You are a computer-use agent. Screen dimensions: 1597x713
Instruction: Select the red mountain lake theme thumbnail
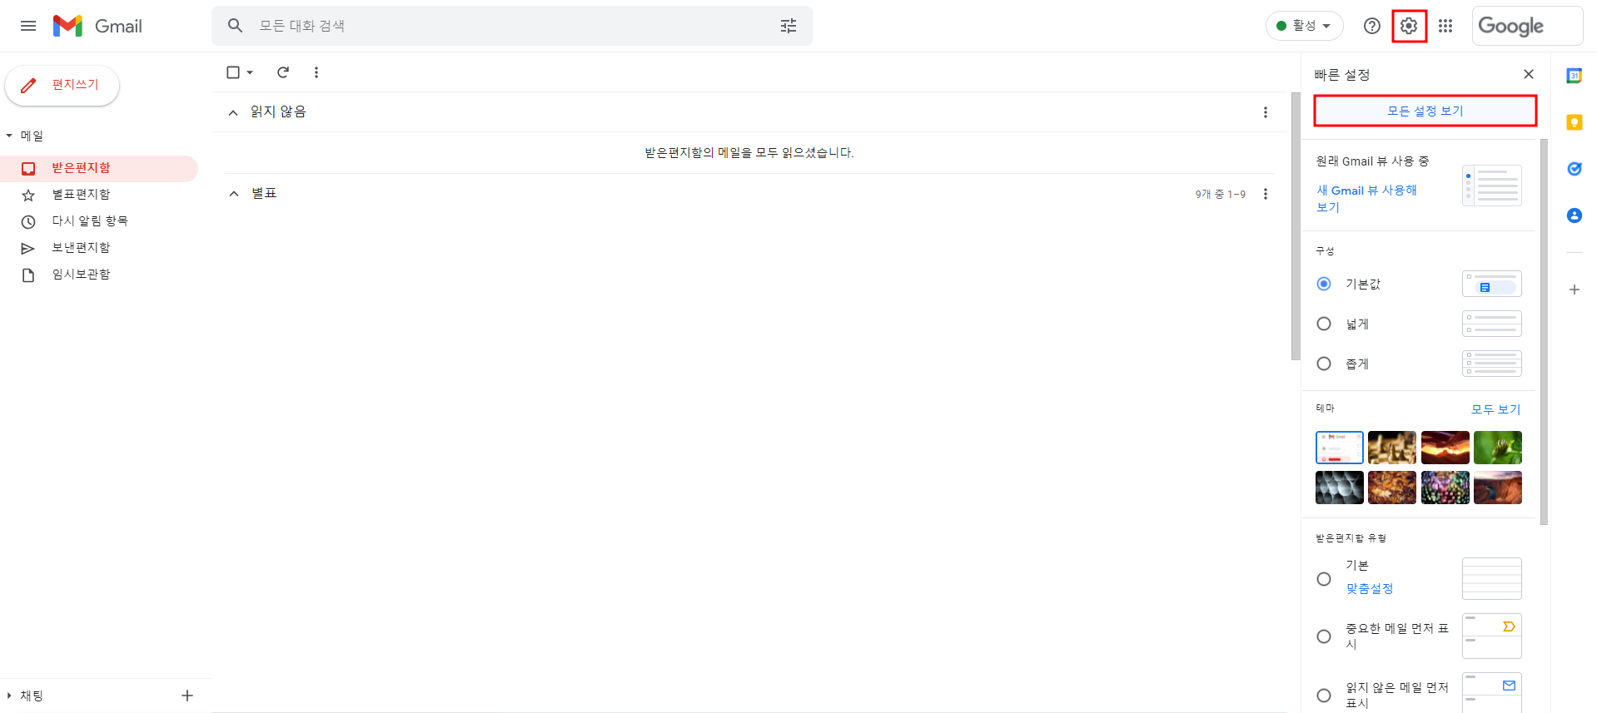pyautogui.click(x=1497, y=488)
